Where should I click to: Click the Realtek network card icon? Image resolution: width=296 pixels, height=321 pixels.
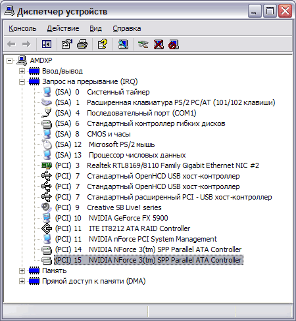(x=47, y=165)
